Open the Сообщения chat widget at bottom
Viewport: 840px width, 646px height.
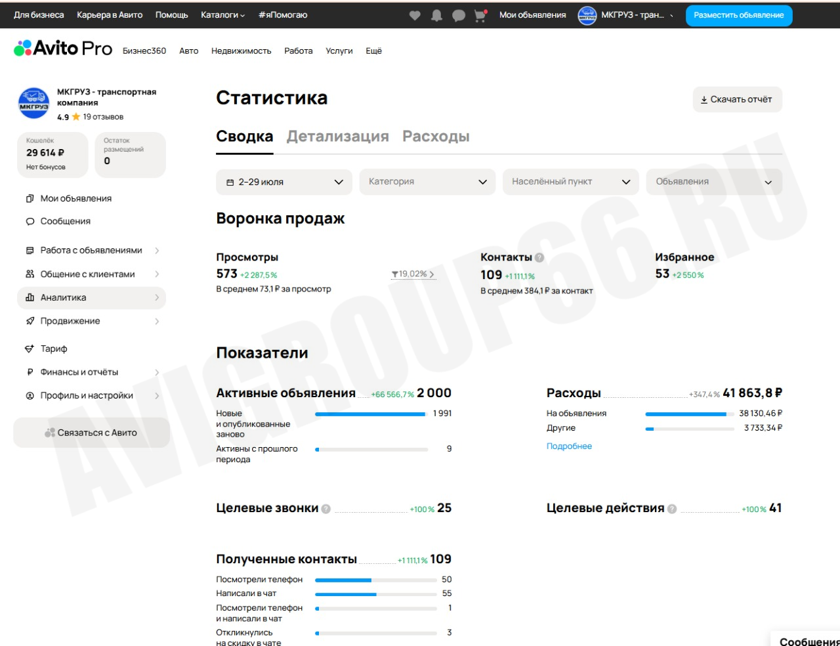(807, 639)
